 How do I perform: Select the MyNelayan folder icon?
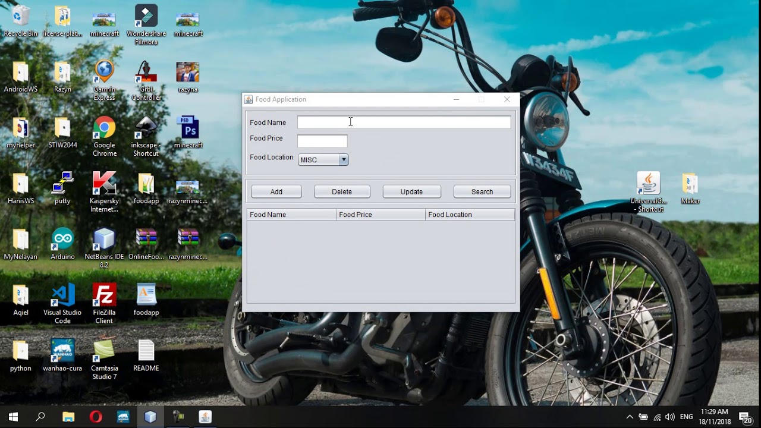coord(21,244)
